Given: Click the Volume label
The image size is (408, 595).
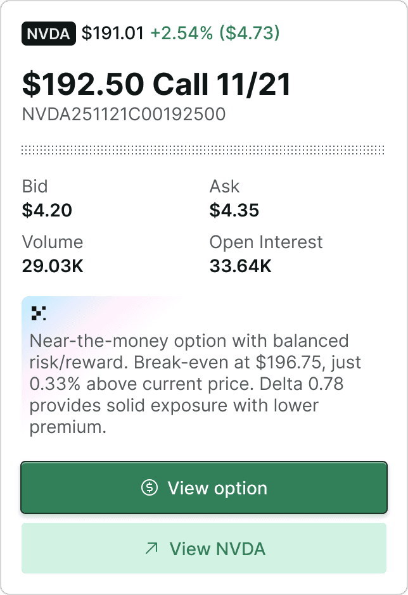Looking at the screenshot, I should 53,242.
